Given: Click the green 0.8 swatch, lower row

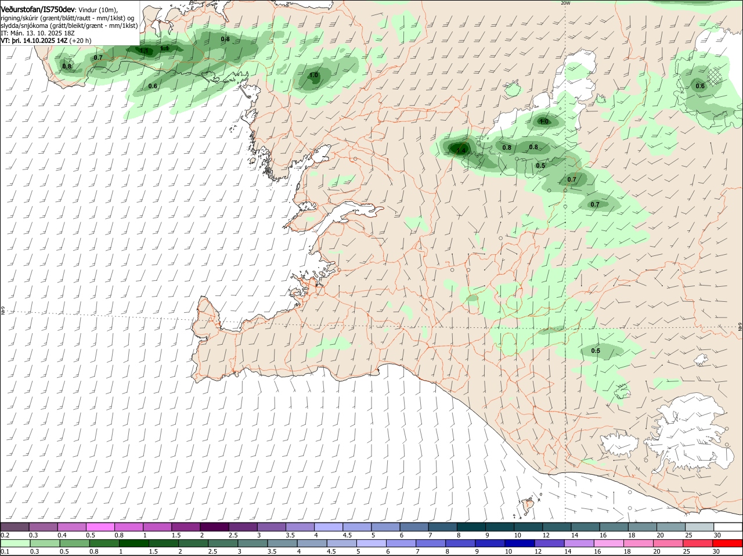Looking at the screenshot, I should pyautogui.click(x=103, y=543).
